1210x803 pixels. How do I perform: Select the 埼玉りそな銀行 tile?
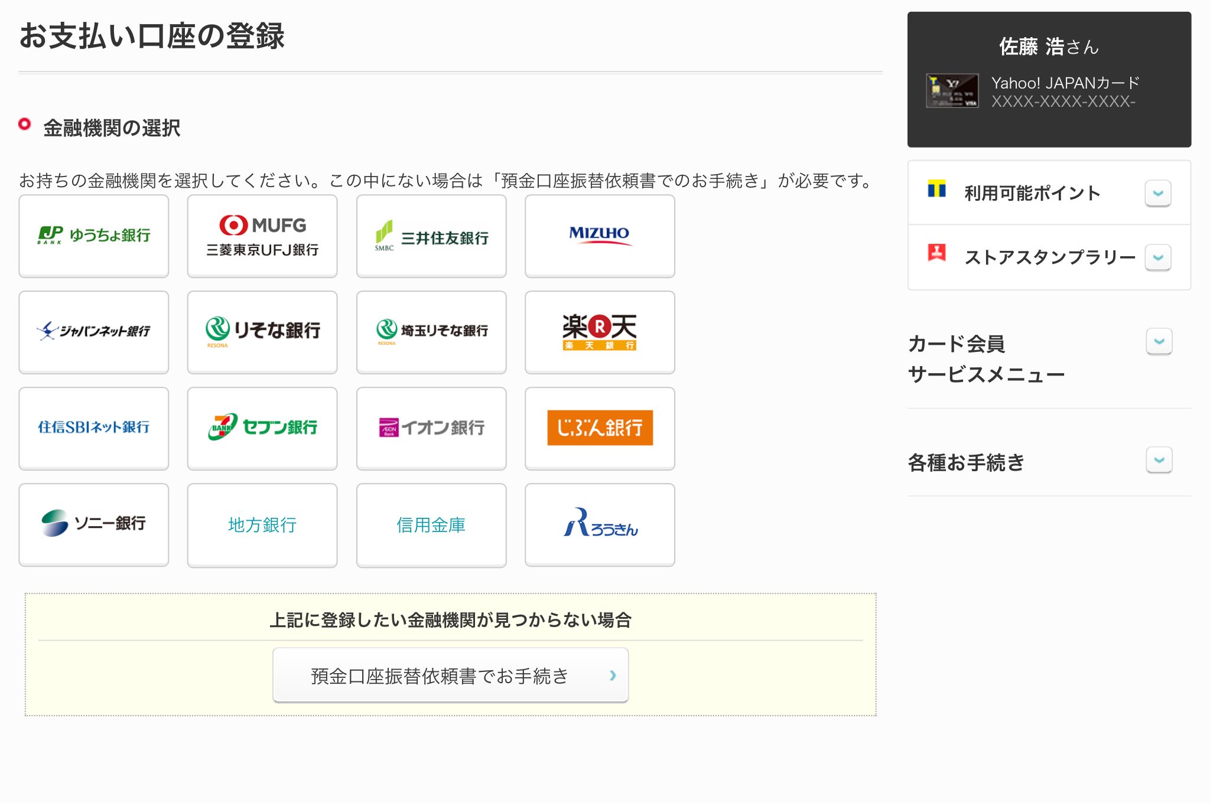click(431, 332)
